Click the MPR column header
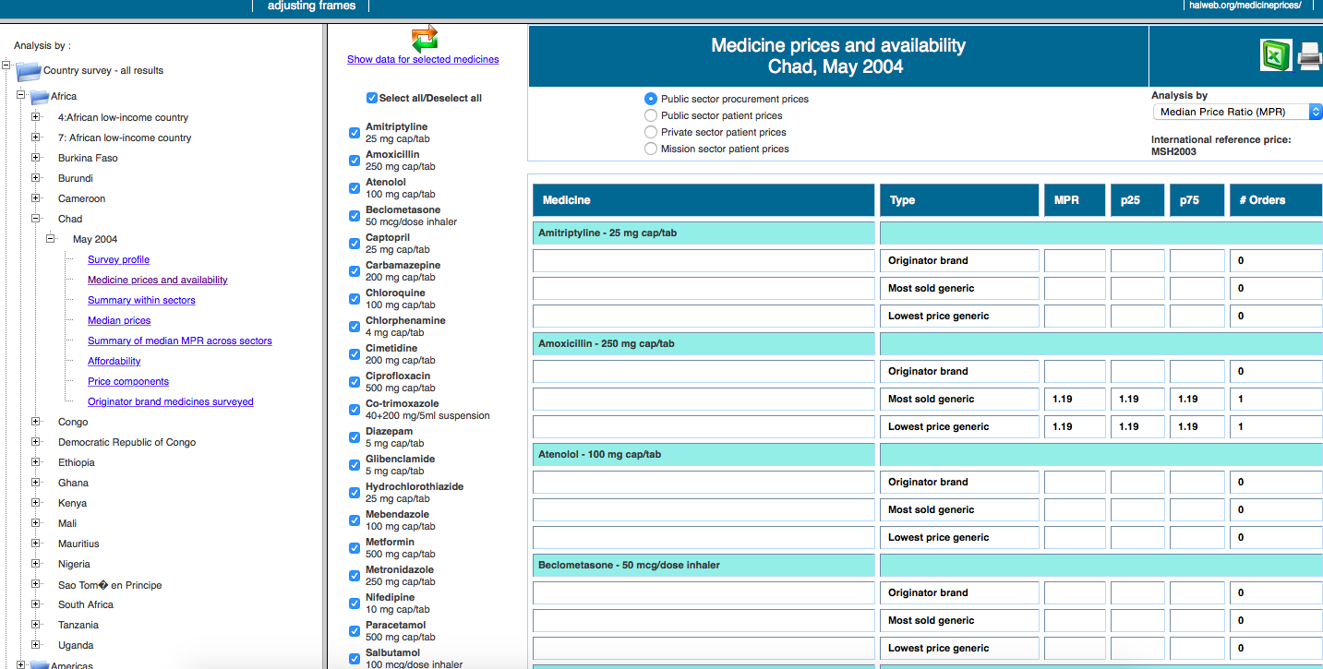The image size is (1323, 669). click(1075, 200)
